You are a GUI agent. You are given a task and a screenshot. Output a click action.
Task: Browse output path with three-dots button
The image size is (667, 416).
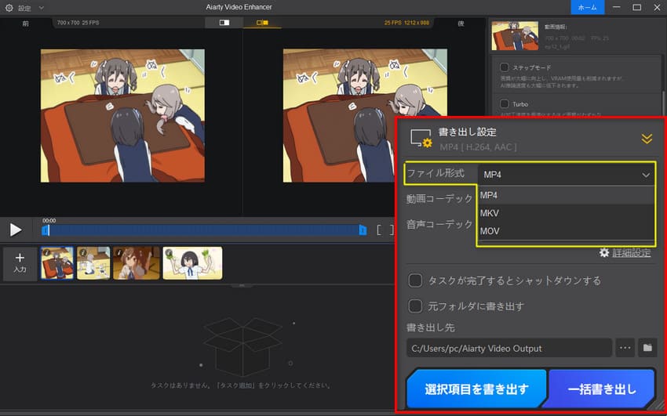pos(625,348)
